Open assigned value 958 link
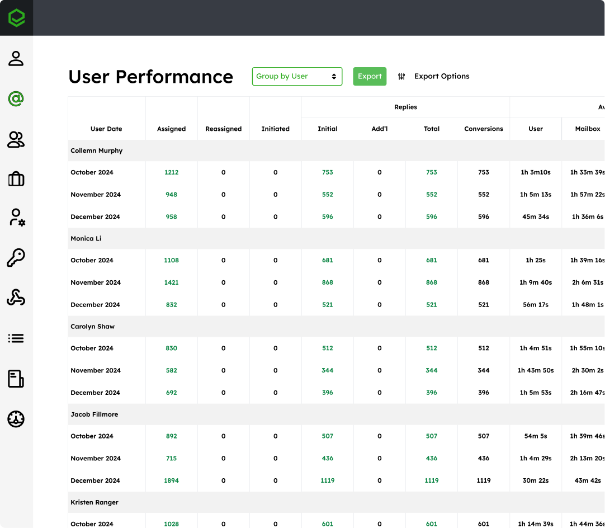 point(171,217)
